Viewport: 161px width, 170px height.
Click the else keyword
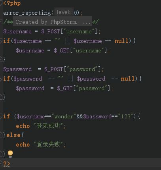[x=13, y=135]
